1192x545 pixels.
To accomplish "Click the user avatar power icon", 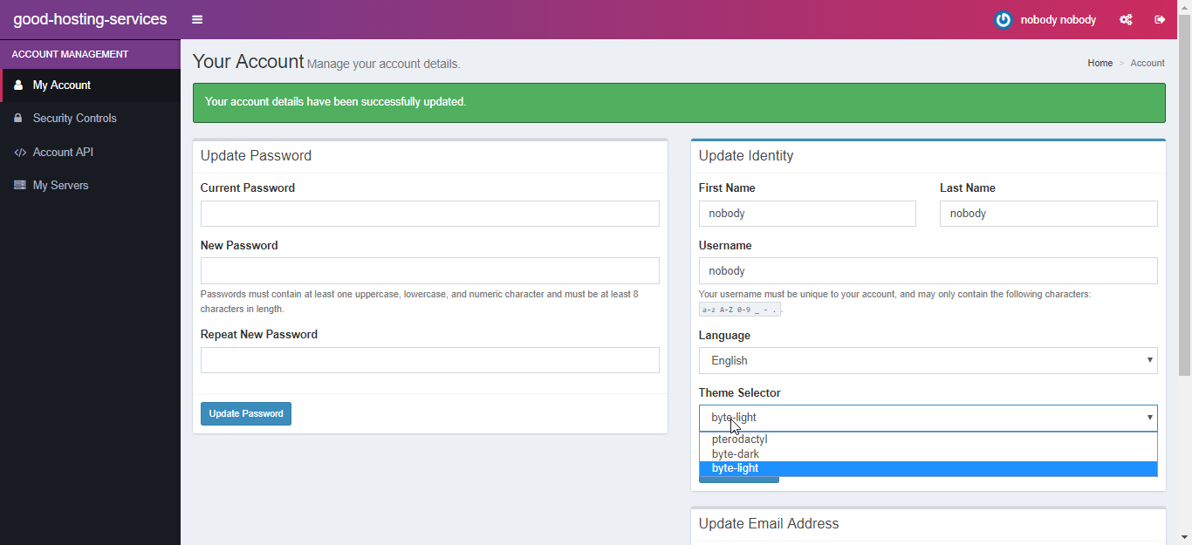I will (x=1004, y=19).
